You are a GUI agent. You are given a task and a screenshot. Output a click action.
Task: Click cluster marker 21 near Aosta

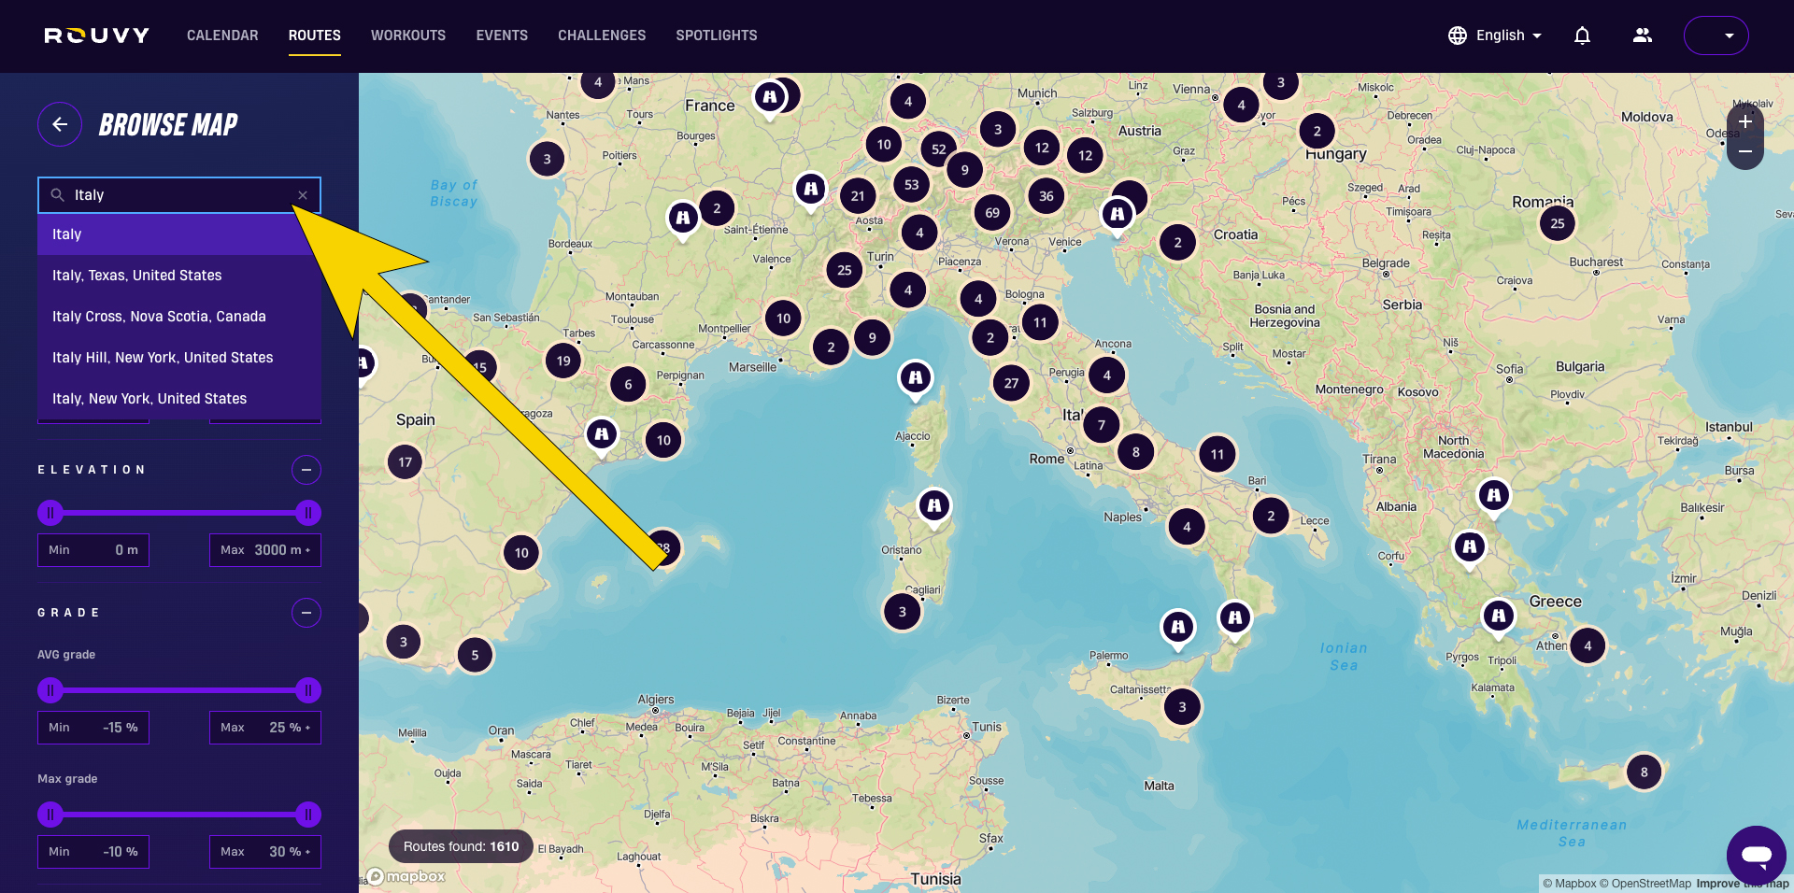tap(858, 196)
